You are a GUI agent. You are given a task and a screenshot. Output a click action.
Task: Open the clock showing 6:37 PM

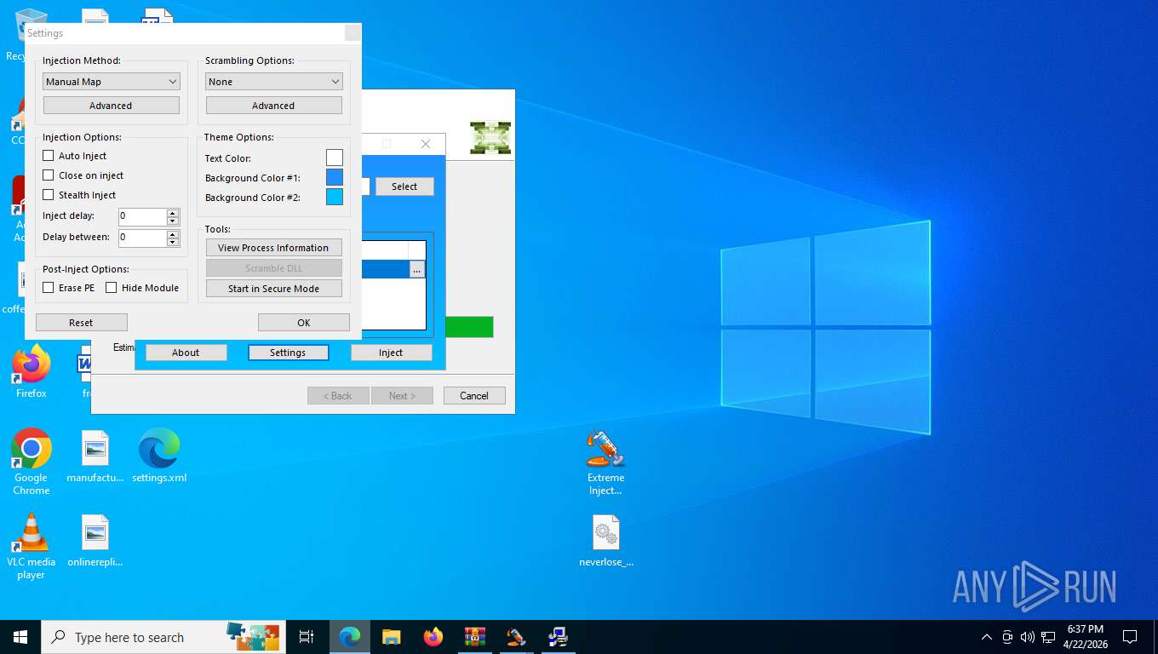tap(1085, 637)
